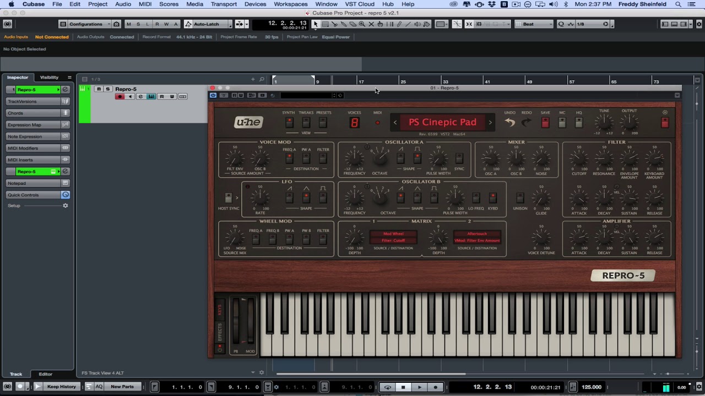
Task: Click the Output volume knob
Action: click(629, 123)
